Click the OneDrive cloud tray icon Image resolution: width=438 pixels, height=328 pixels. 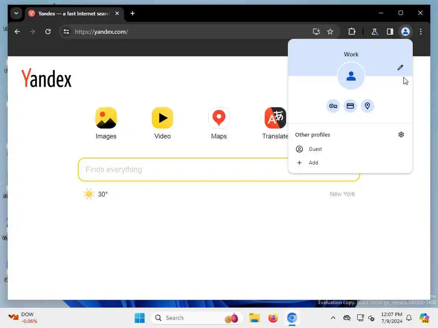[x=346, y=318]
